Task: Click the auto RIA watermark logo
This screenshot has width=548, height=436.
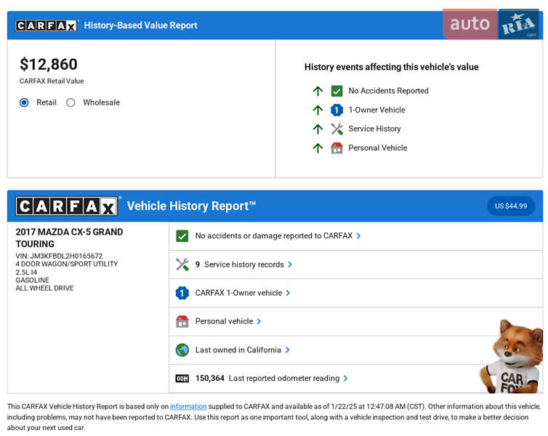Action: (x=491, y=24)
